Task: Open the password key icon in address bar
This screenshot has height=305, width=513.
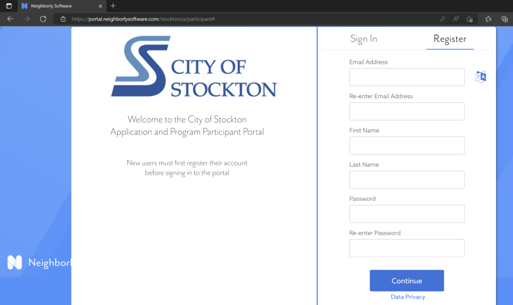Action: (442, 19)
